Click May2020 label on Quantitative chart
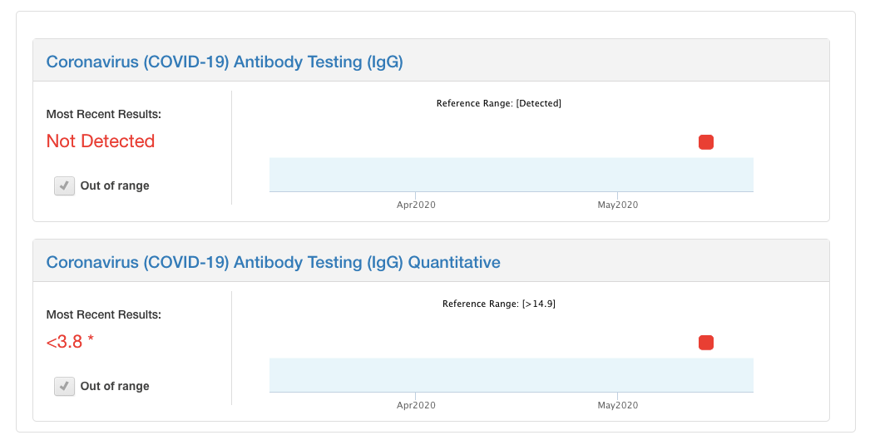870x445 pixels. click(x=617, y=405)
